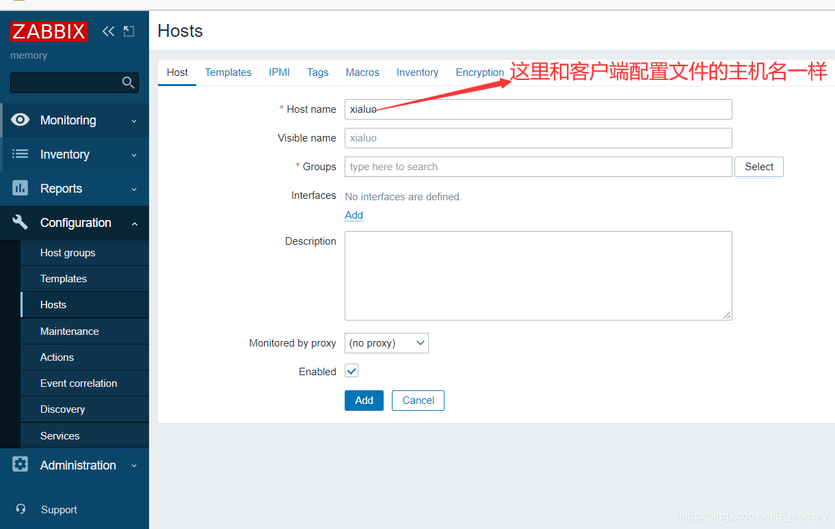835x529 pixels.
Task: Expand the Reports menu chevron
Action: click(134, 189)
